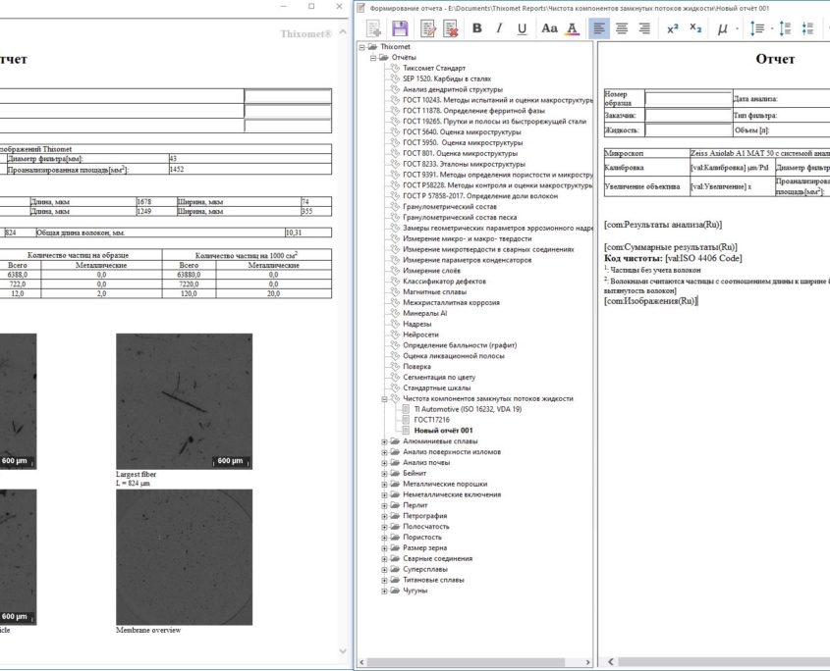Select the Нейросети tree item
The height and width of the screenshot is (671, 830).
pyautogui.click(x=420, y=335)
